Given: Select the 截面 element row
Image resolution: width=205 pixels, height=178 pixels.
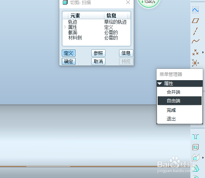Looking at the screenshot, I should [96, 32].
